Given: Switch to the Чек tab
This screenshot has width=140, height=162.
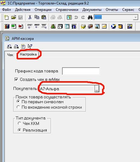Looking at the screenshot, I should point(10,55).
